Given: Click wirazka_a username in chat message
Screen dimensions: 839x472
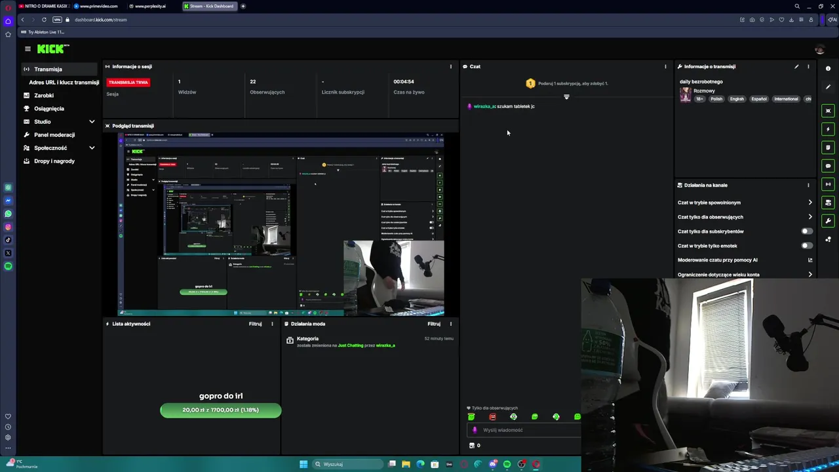Looking at the screenshot, I should click(x=484, y=106).
